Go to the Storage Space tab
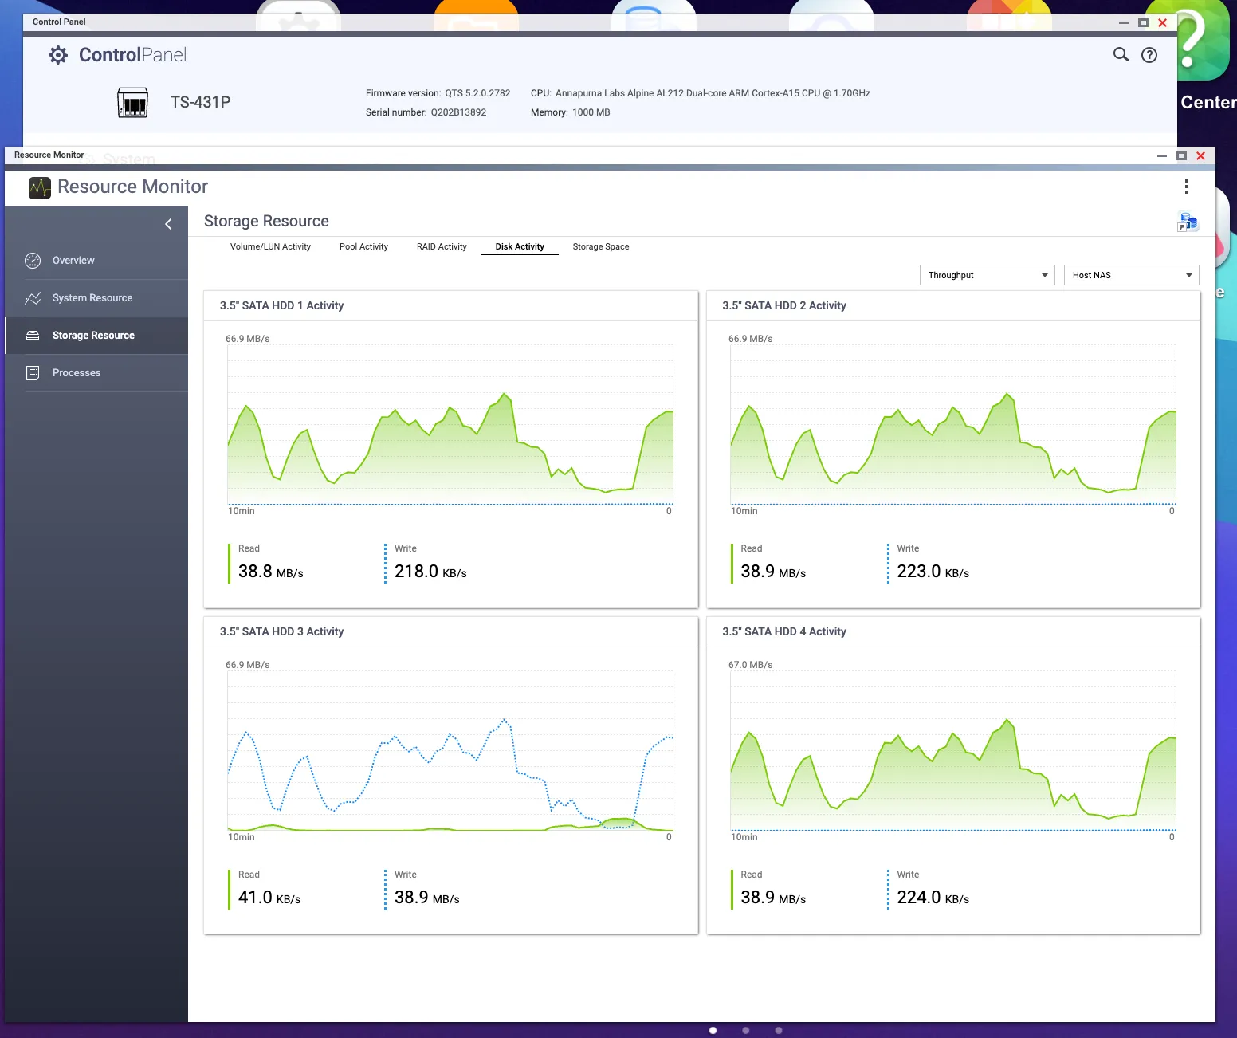This screenshot has width=1237, height=1038. pyautogui.click(x=601, y=246)
